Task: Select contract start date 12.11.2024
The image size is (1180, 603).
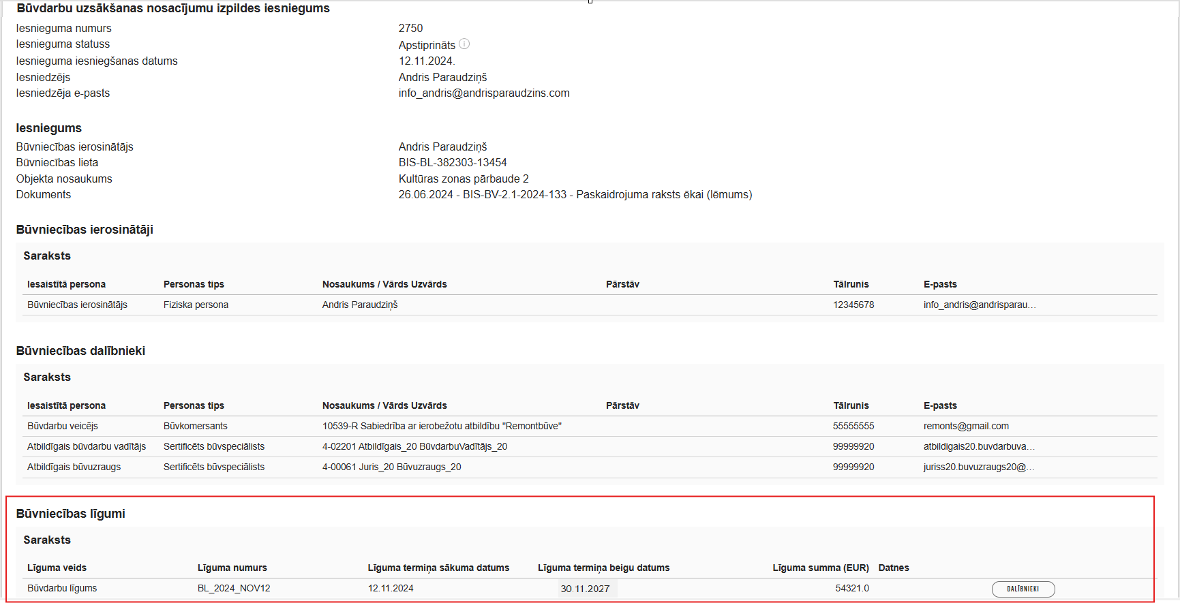Action: pyautogui.click(x=391, y=588)
